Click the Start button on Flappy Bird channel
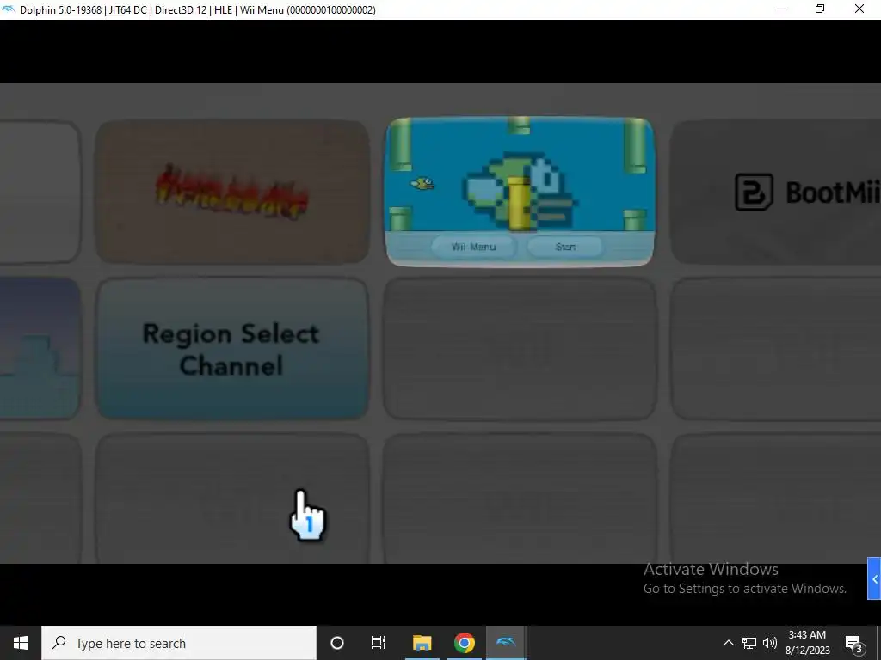Image resolution: width=881 pixels, height=660 pixels. (565, 247)
